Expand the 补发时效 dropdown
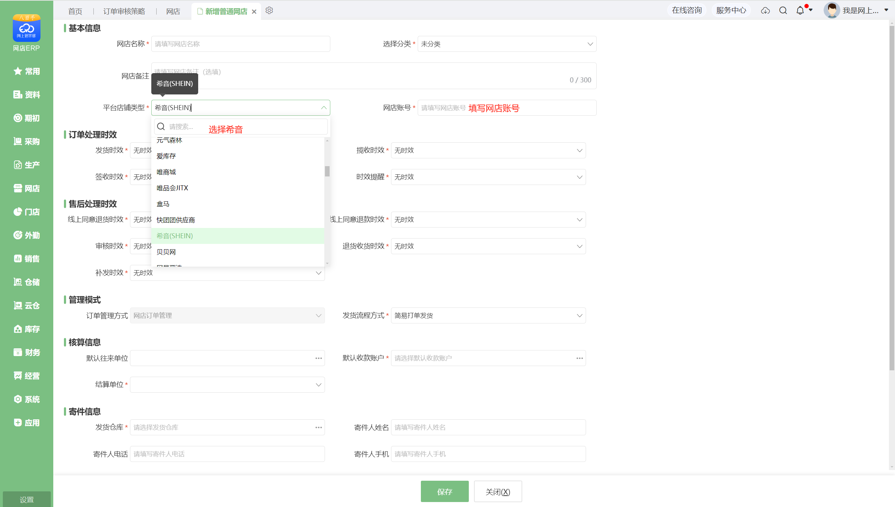The image size is (895, 507). 319,273
